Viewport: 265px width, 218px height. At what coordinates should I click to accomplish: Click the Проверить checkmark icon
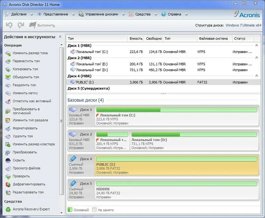click(8, 176)
